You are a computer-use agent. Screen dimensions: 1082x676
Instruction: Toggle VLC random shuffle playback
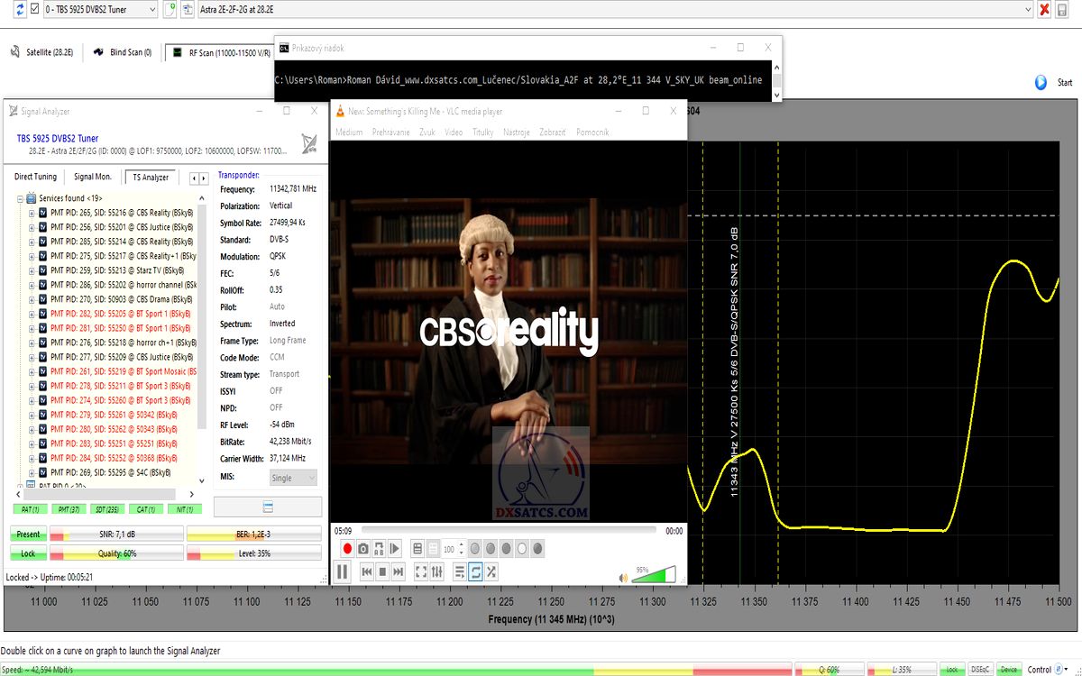click(x=491, y=571)
